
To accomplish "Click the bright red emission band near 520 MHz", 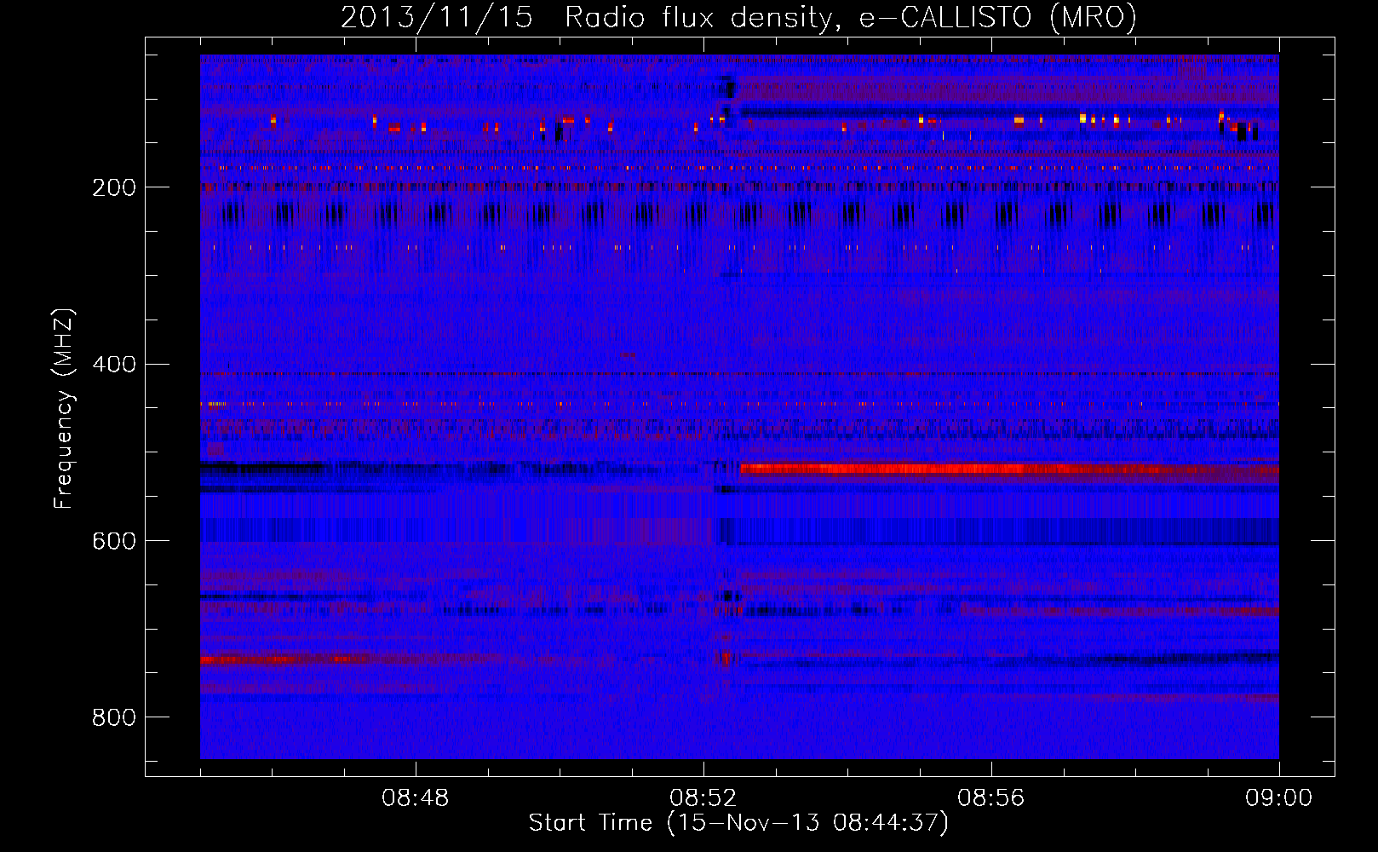I will [1009, 469].
